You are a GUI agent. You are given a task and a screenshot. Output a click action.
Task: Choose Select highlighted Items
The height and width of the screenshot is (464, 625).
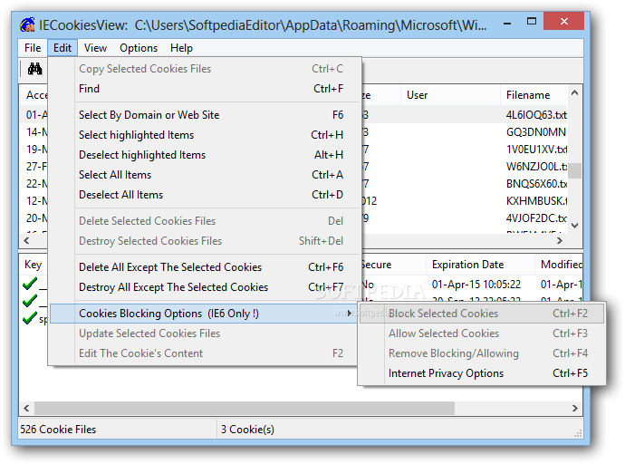click(206, 135)
